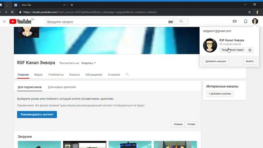This screenshot has height=148, width=263.
Task: Click the channel search magnifier icon
Action: (127, 74)
